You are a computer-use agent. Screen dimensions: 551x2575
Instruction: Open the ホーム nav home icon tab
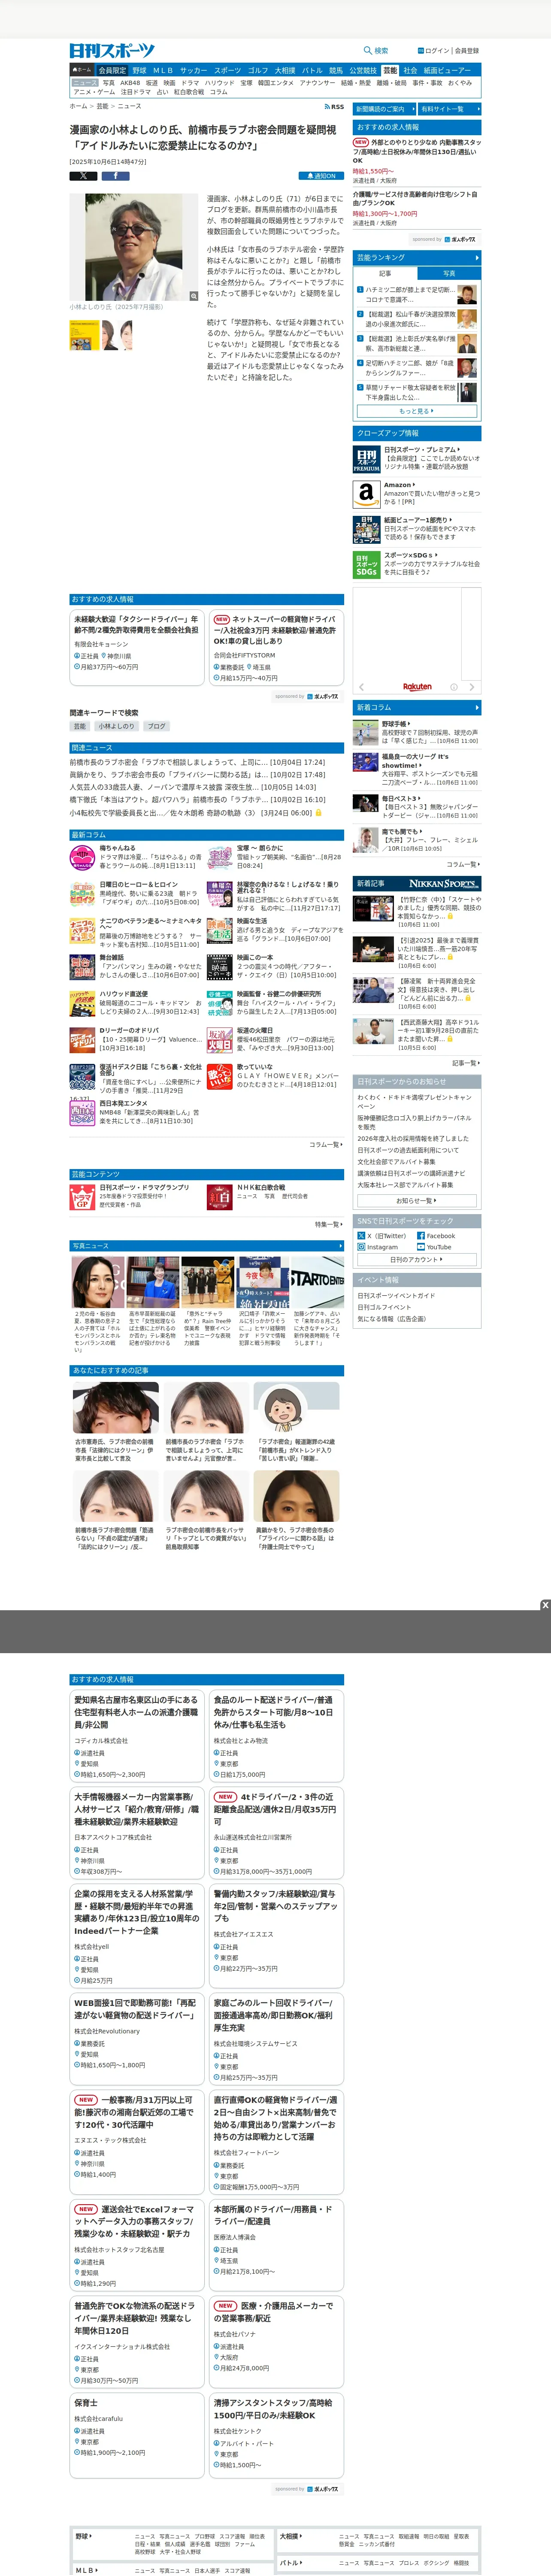82,71
